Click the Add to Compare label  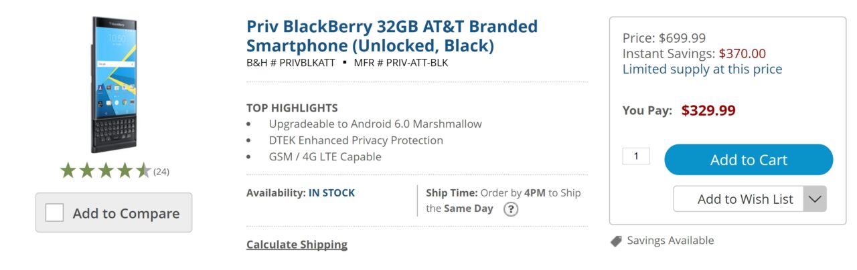pyautogui.click(x=126, y=213)
